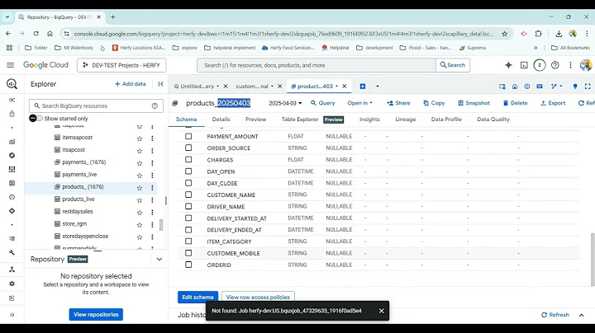Check the DRIVER_NAME field checkbox
Screen dimensions: 595x333
(x=188, y=207)
